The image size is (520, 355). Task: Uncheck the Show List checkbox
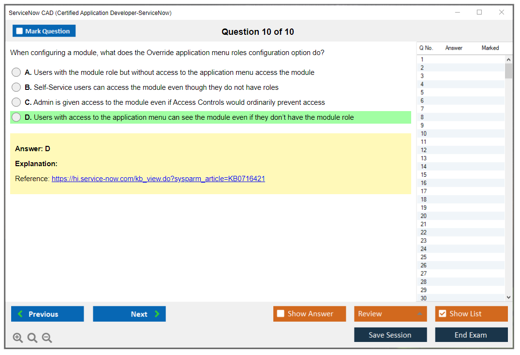click(442, 314)
